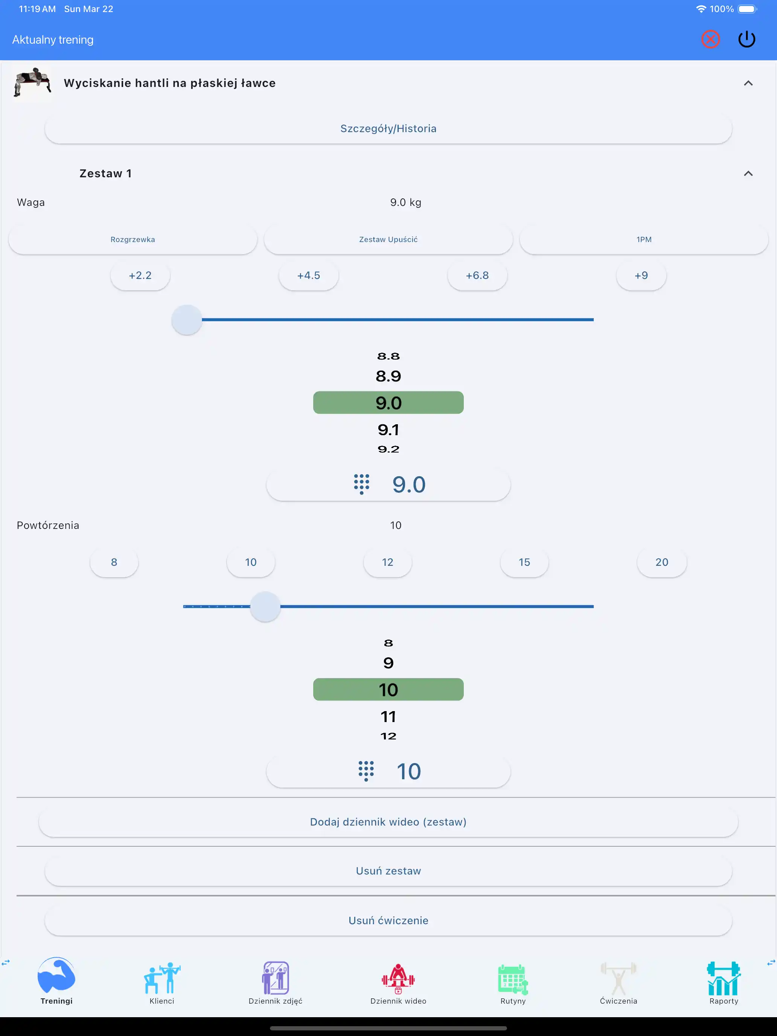777x1036 pixels.
Task: Open the keypad icon for repetitions entry
Action: (x=366, y=771)
